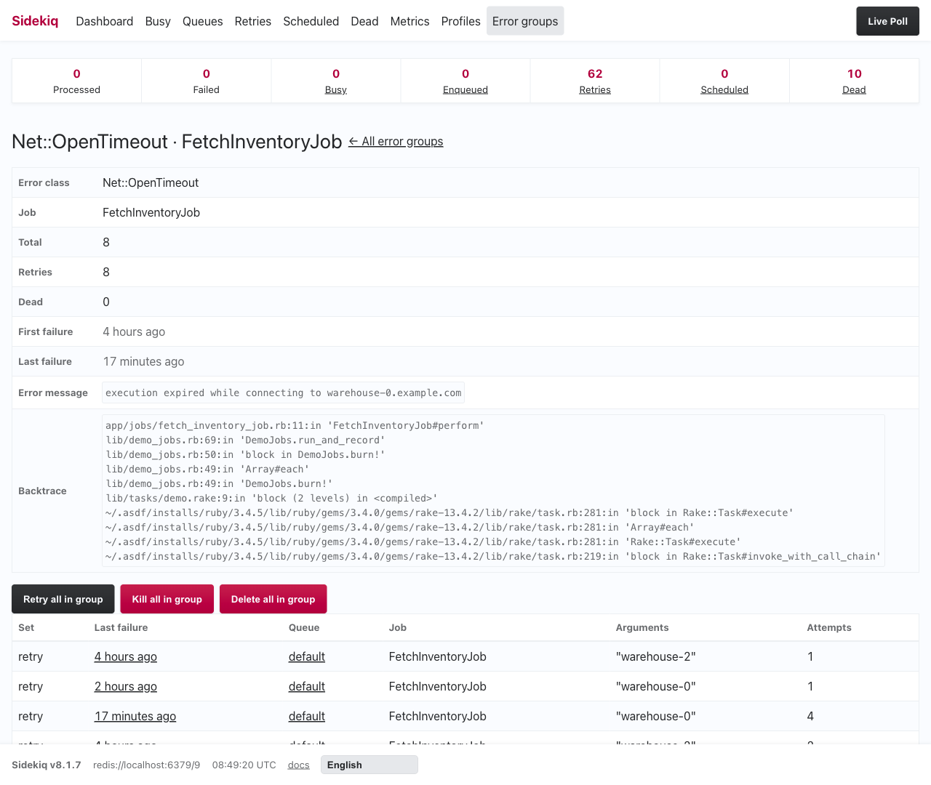Click the 'Sidekiq v8.1.7' version text
The image size is (931, 785).
[x=47, y=765]
